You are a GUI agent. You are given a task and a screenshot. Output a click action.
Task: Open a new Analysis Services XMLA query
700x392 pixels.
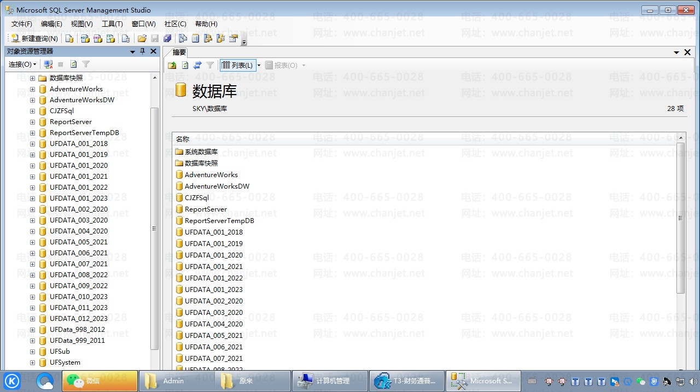coord(111,38)
